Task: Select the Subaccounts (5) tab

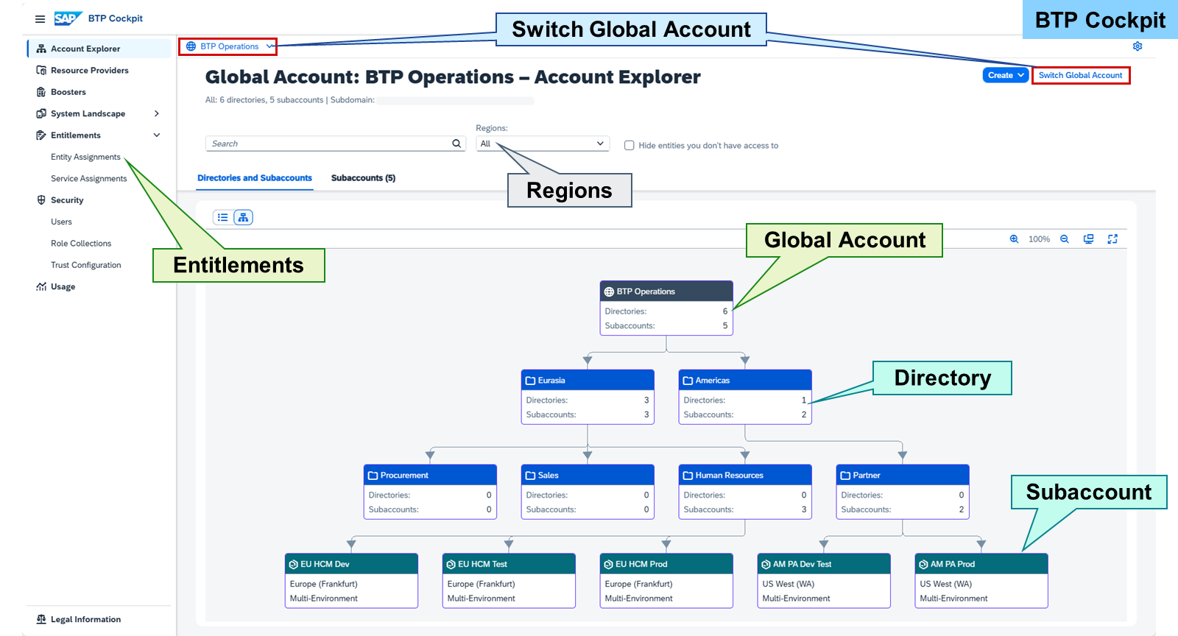Action: 363,178
